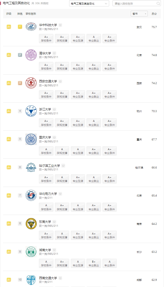
Task: Click the 总分 column header
Action: tap(154, 14)
